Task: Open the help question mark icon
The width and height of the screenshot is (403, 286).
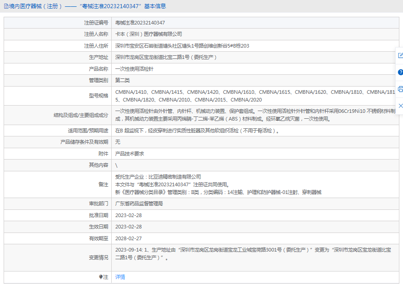Action: (x=400, y=73)
